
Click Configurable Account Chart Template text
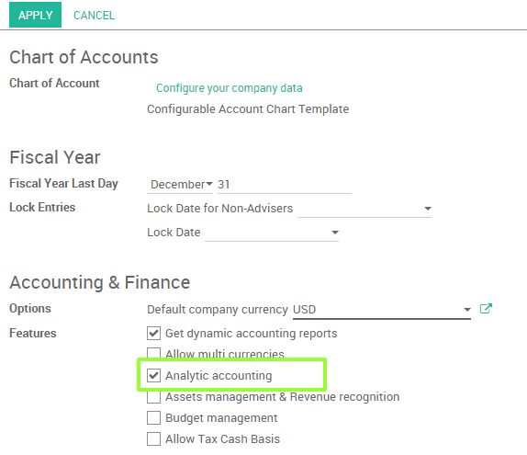(248, 109)
